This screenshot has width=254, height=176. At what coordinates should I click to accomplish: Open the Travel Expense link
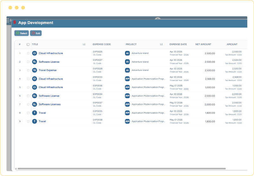coord(48,70)
